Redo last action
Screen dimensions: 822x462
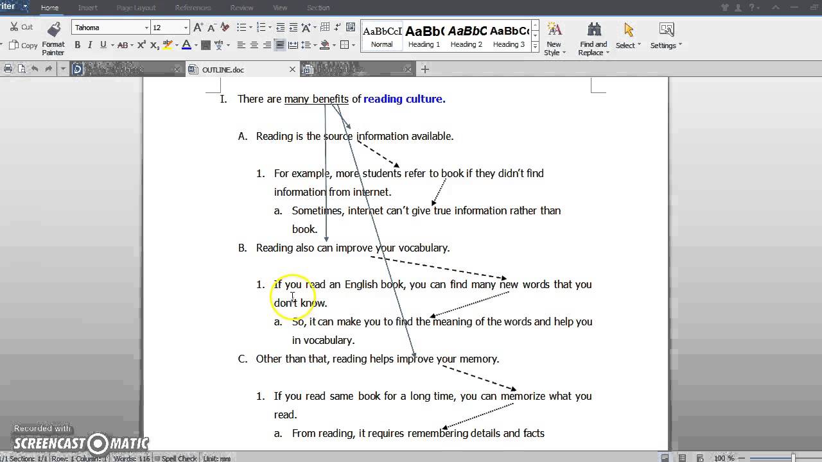tap(48, 69)
